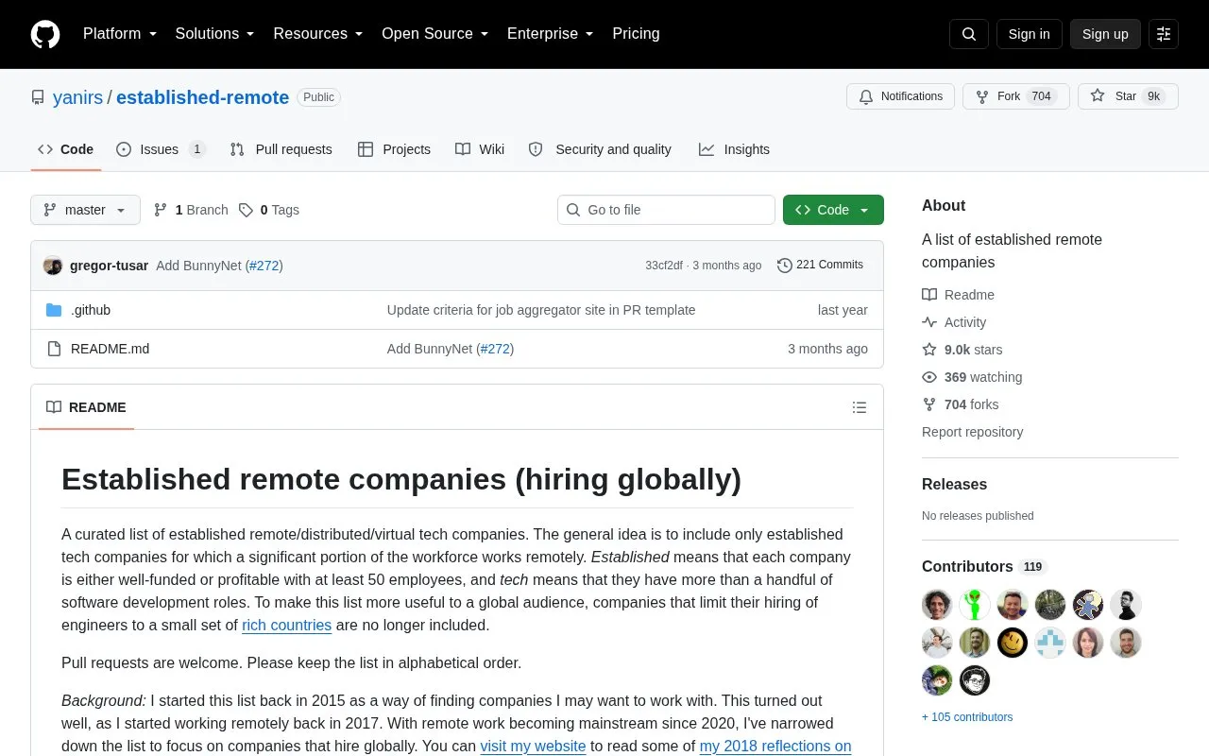Image resolution: width=1209 pixels, height=756 pixels.
Task: Switch to the Pull requests tab
Action: (281, 149)
